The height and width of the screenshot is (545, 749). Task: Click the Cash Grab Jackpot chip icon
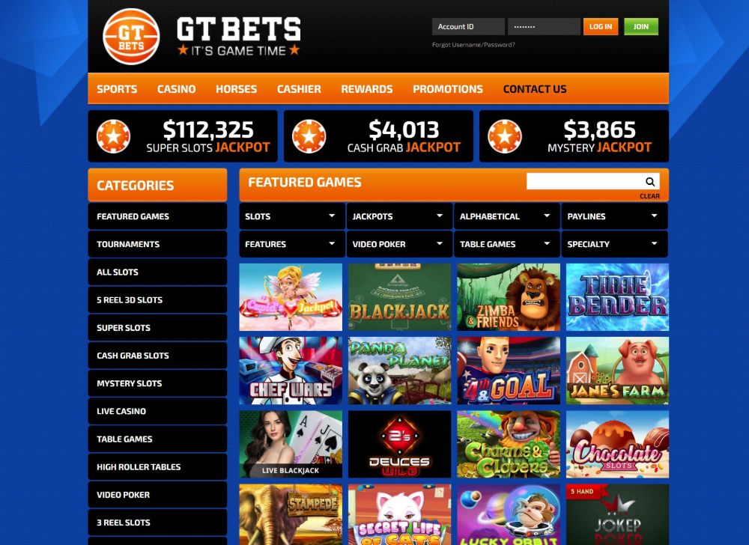coord(309,136)
